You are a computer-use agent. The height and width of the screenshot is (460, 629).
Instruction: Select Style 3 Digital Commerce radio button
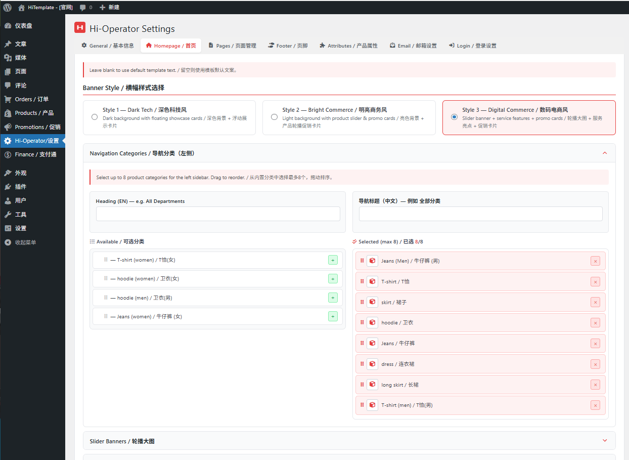[x=454, y=117]
